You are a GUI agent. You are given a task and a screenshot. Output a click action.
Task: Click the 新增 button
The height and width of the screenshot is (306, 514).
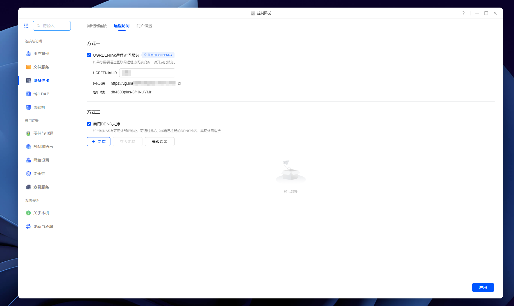99,142
